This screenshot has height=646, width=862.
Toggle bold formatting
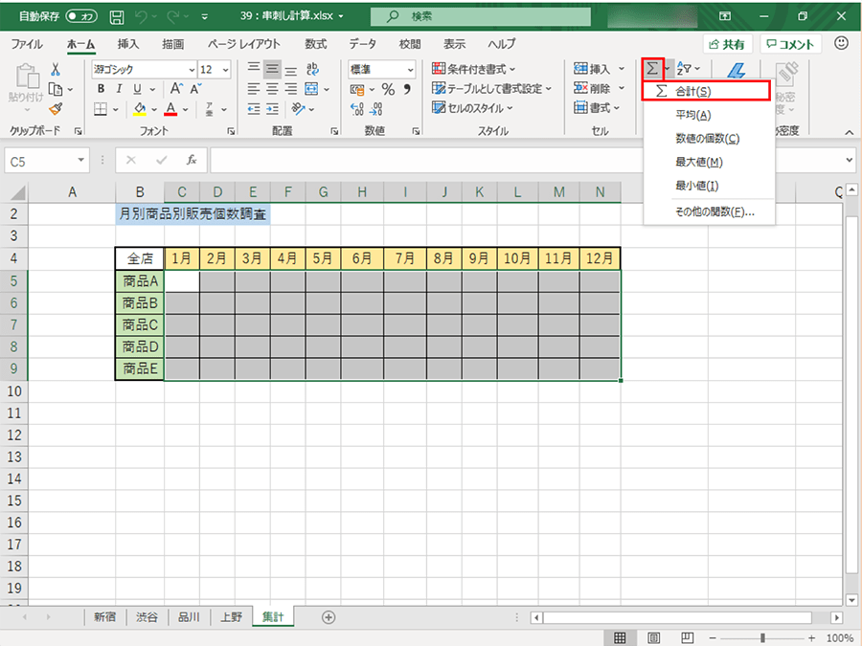[x=100, y=89]
